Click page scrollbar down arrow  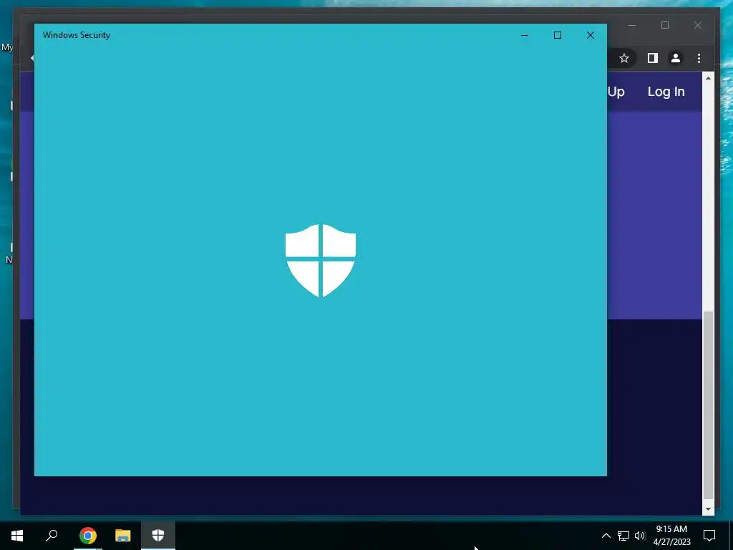click(708, 509)
